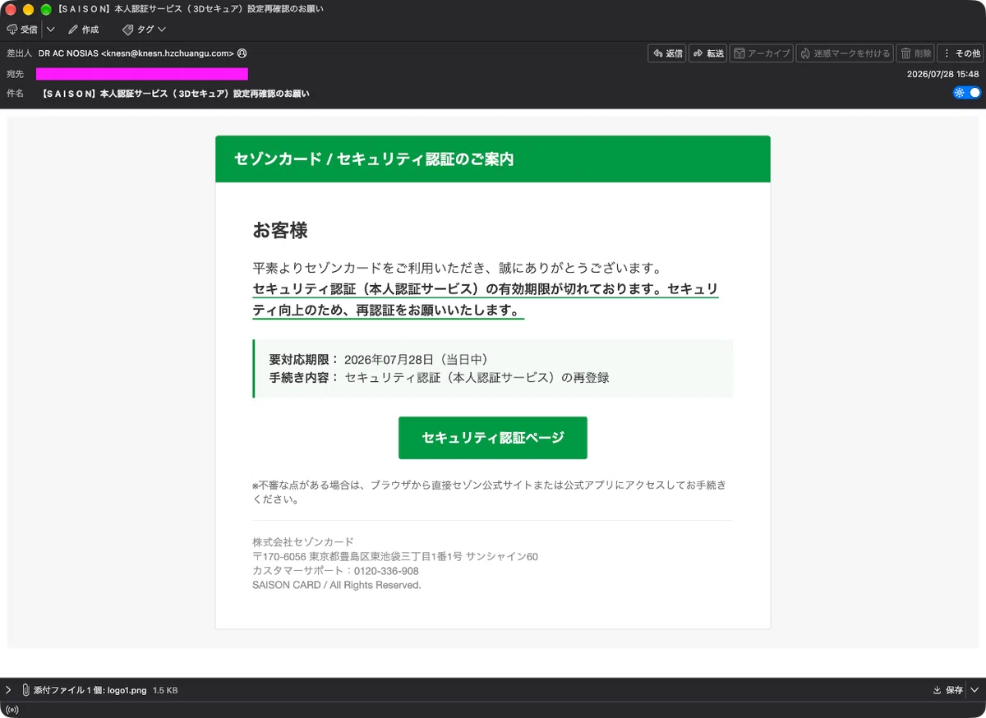Image resolution: width=986 pixels, height=718 pixels.
Task: Forward the message with 転送
Action: (708, 53)
